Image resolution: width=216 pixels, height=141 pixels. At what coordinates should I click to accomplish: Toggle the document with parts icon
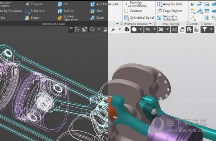189,29
